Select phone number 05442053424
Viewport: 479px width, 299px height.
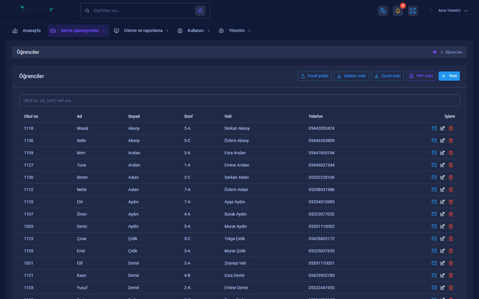point(322,128)
